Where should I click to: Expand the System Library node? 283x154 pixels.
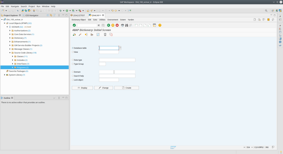[x=5, y=75]
